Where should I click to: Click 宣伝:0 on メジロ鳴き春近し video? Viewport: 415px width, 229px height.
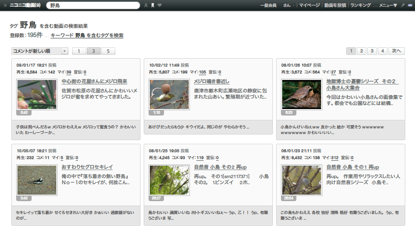[x=215, y=72]
